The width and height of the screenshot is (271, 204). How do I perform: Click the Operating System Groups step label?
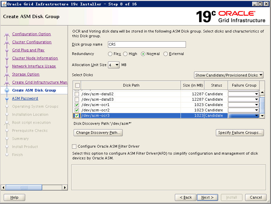[x=35, y=106]
